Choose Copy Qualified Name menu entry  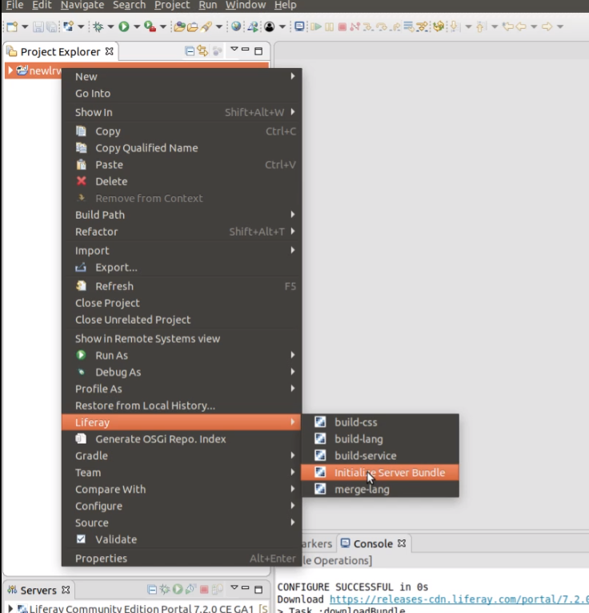(182, 147)
